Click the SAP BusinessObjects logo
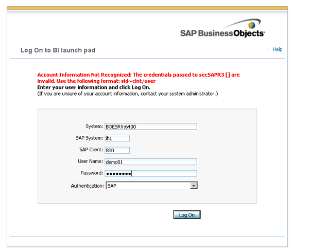The image size is (309, 252). pos(222,32)
